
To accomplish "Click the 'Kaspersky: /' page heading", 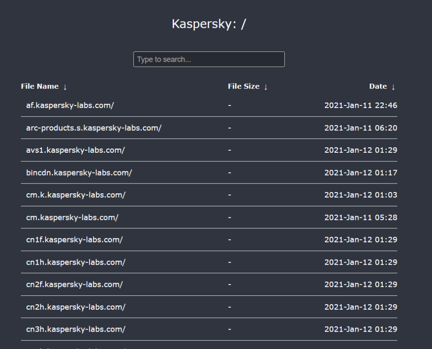I will click(x=209, y=24).
